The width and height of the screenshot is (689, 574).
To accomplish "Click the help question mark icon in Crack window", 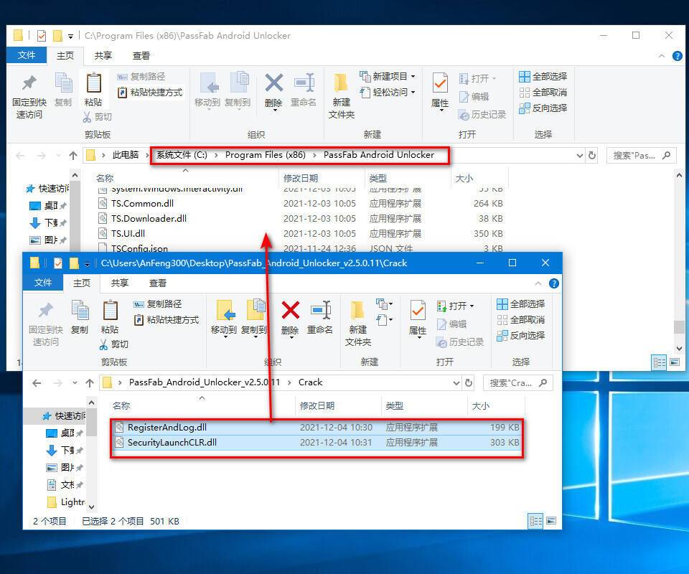I will coord(553,283).
